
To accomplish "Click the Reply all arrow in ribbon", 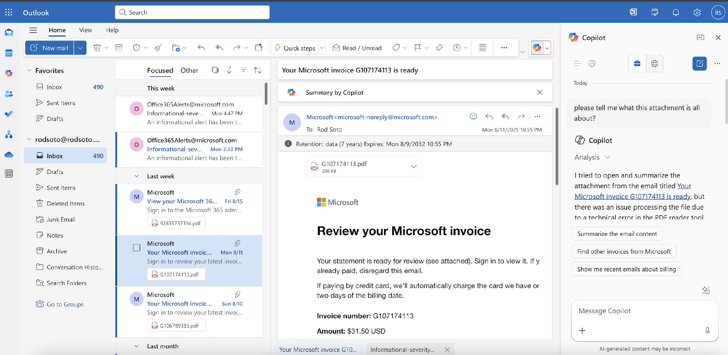I will click(x=219, y=48).
